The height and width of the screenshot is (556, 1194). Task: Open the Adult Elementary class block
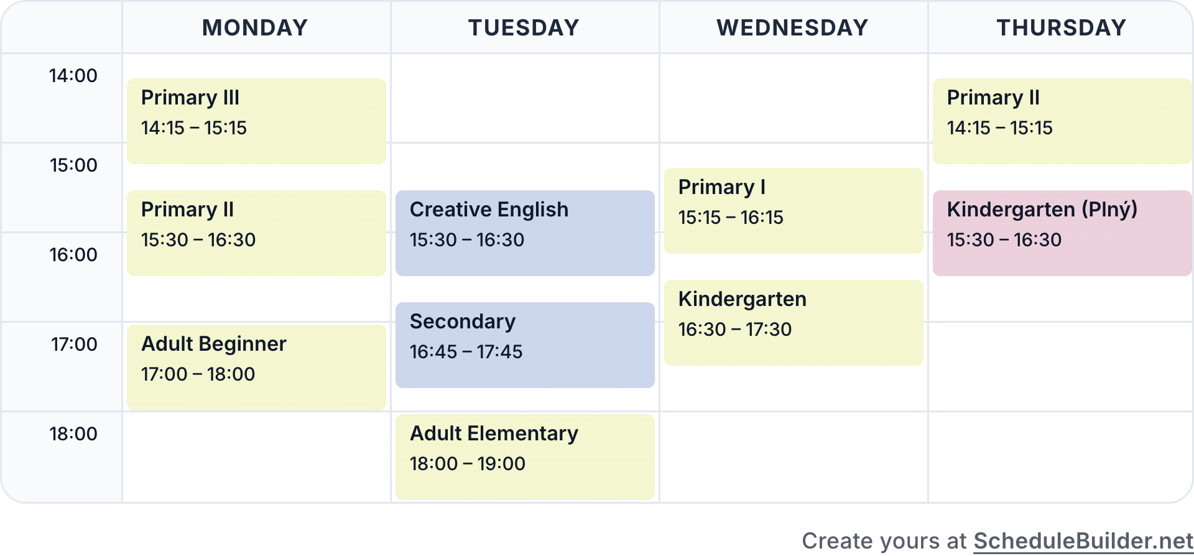pos(525,457)
